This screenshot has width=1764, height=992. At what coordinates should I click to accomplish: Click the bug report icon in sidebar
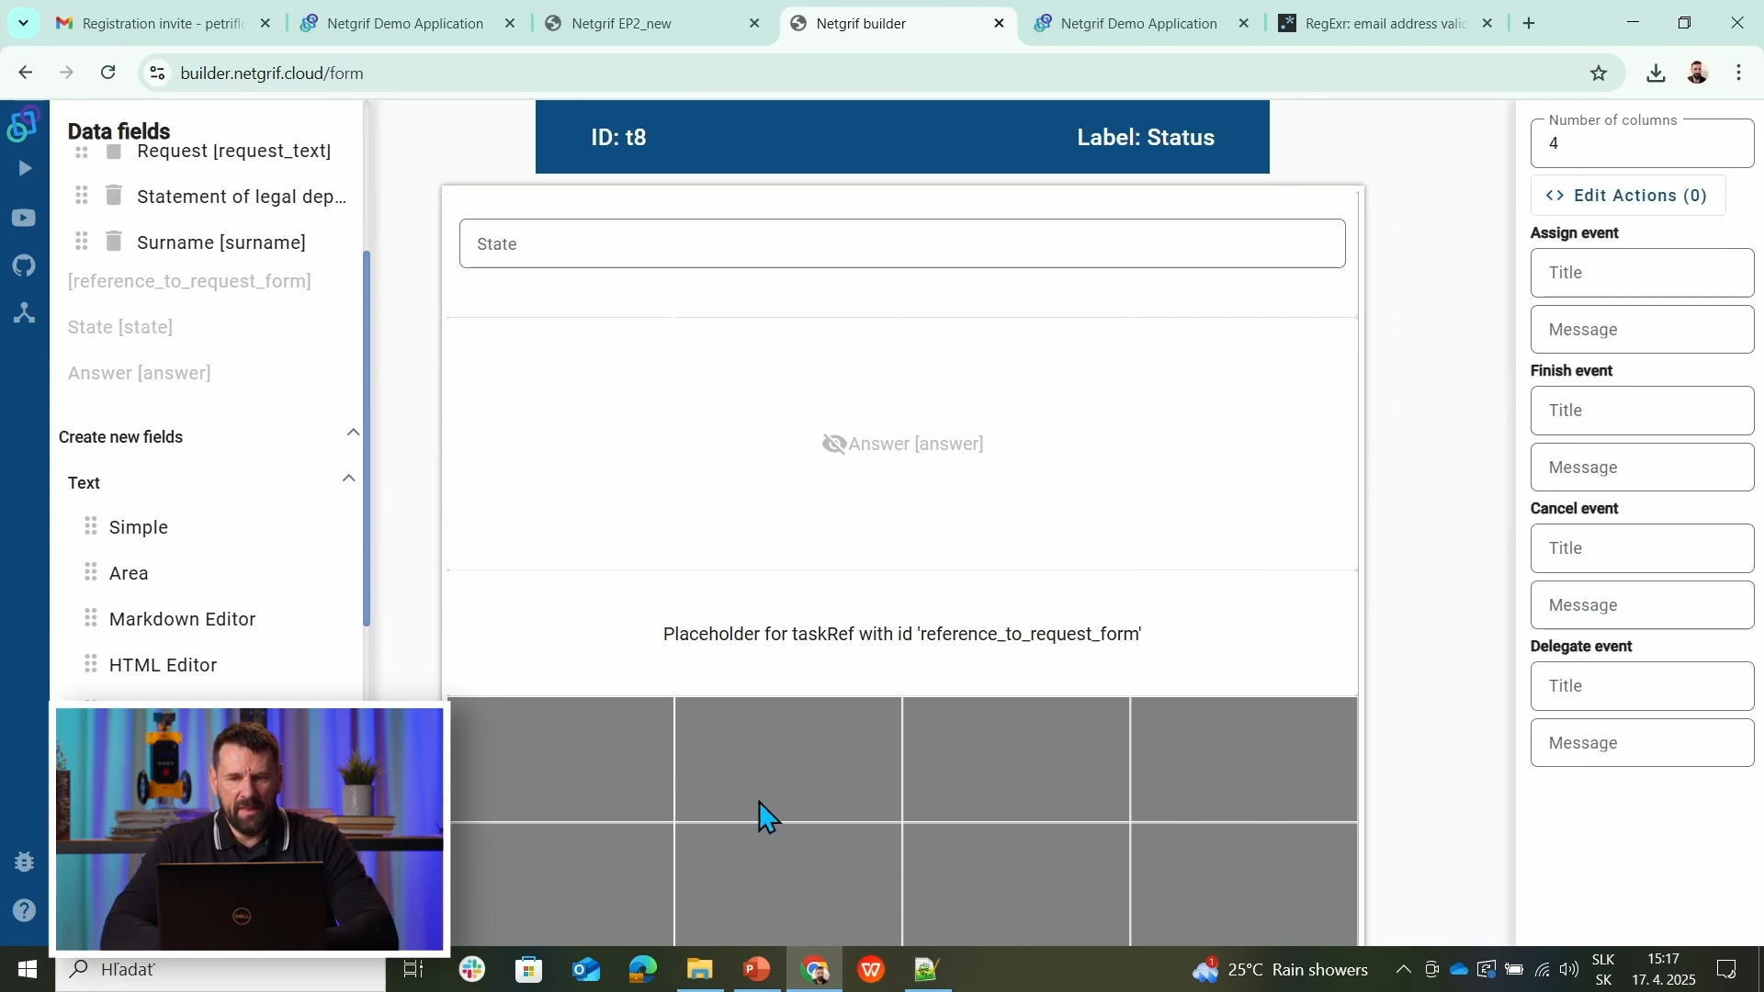(23, 862)
